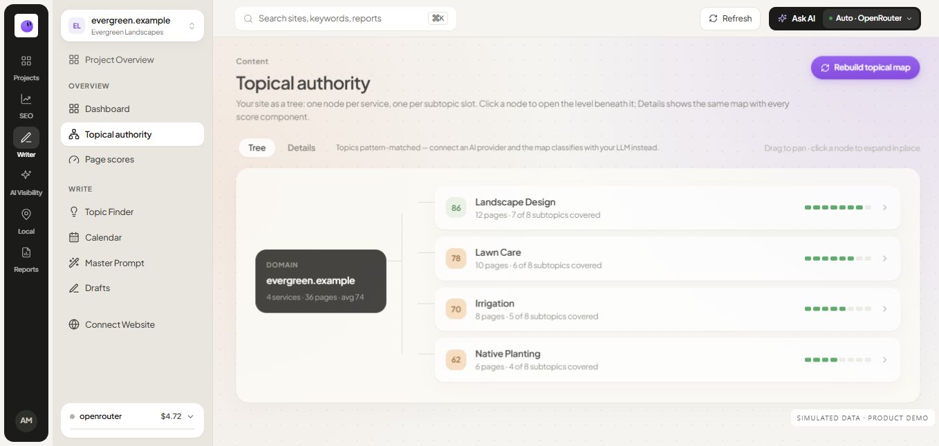Open the Local map pin icon
Screen dimensions: 939x446
coord(26,214)
